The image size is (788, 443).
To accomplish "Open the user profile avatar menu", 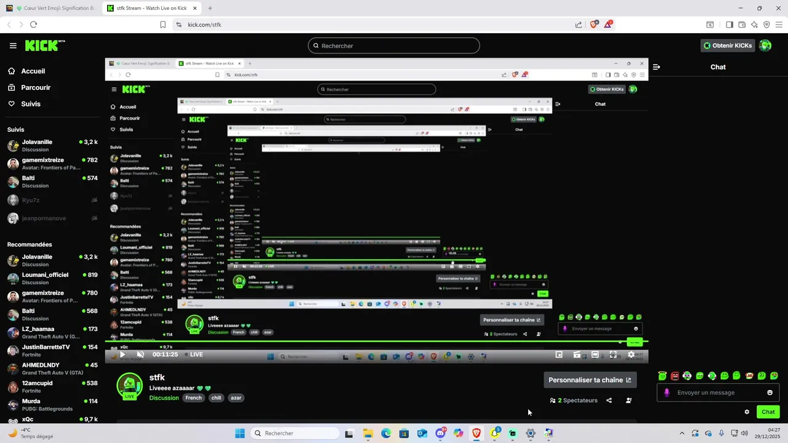I will coord(765,46).
